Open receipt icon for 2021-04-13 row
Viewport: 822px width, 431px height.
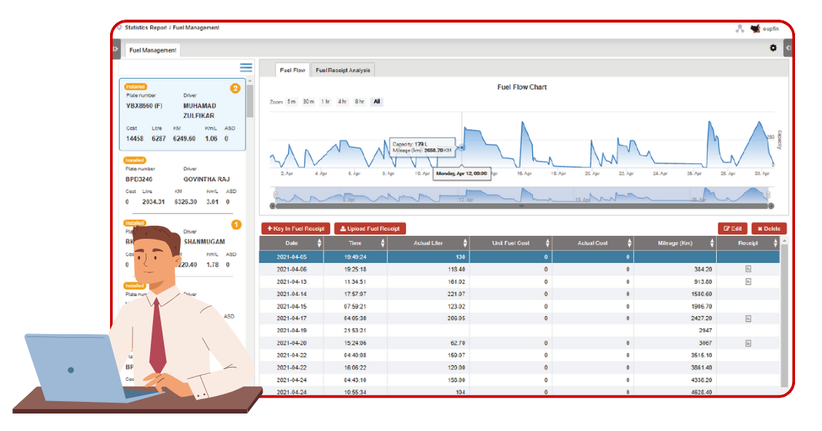(748, 281)
